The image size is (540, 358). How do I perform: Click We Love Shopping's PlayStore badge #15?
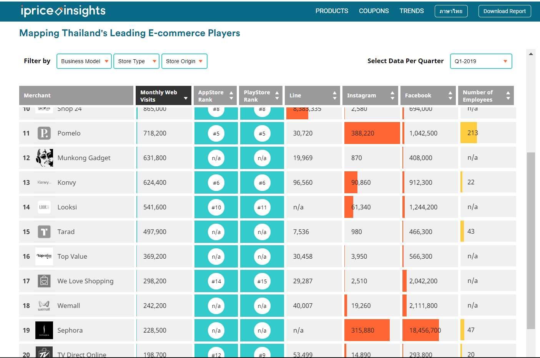click(x=262, y=281)
